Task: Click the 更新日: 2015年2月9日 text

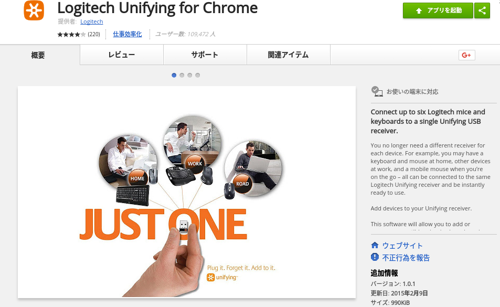Action: pyautogui.click(x=399, y=293)
